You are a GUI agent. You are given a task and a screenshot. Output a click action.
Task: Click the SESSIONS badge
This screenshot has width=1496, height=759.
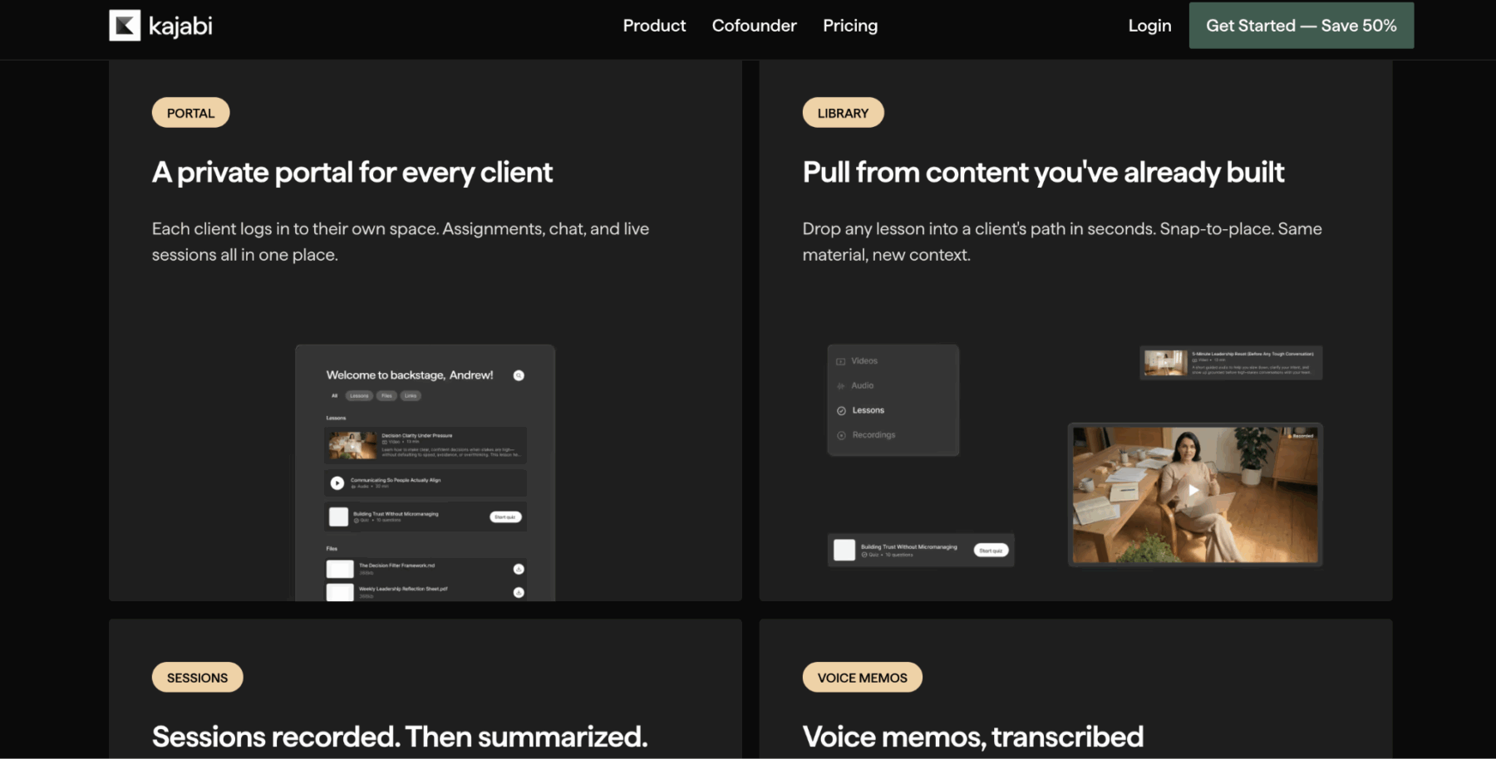[197, 678]
